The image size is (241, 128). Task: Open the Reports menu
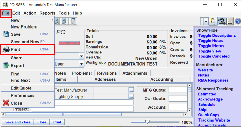pyautogui.click(x=47, y=13)
